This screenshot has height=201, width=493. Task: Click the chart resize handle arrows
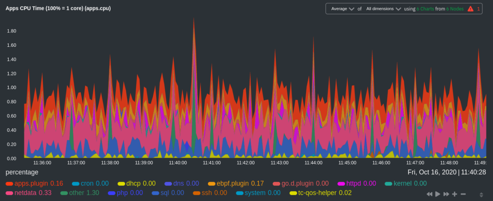pos(481,194)
